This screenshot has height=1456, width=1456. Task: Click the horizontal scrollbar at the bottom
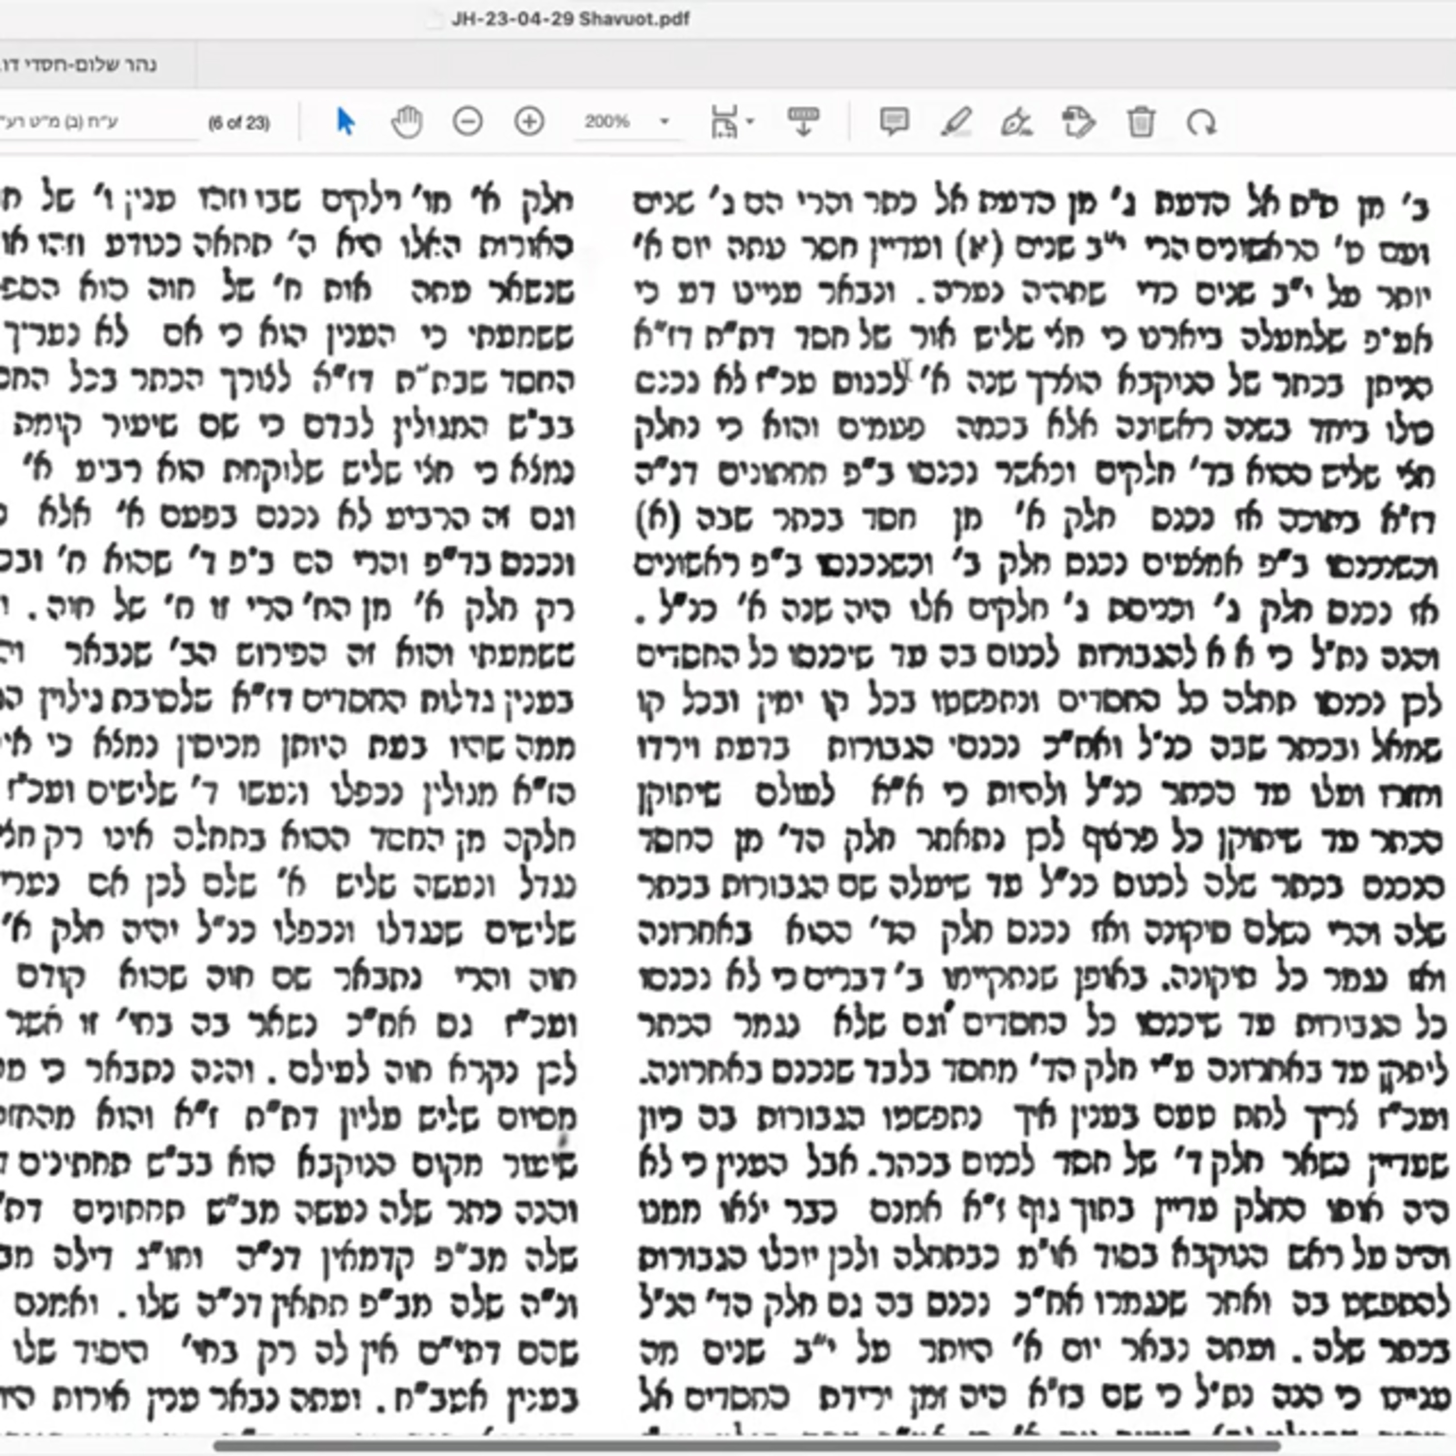point(746,1446)
